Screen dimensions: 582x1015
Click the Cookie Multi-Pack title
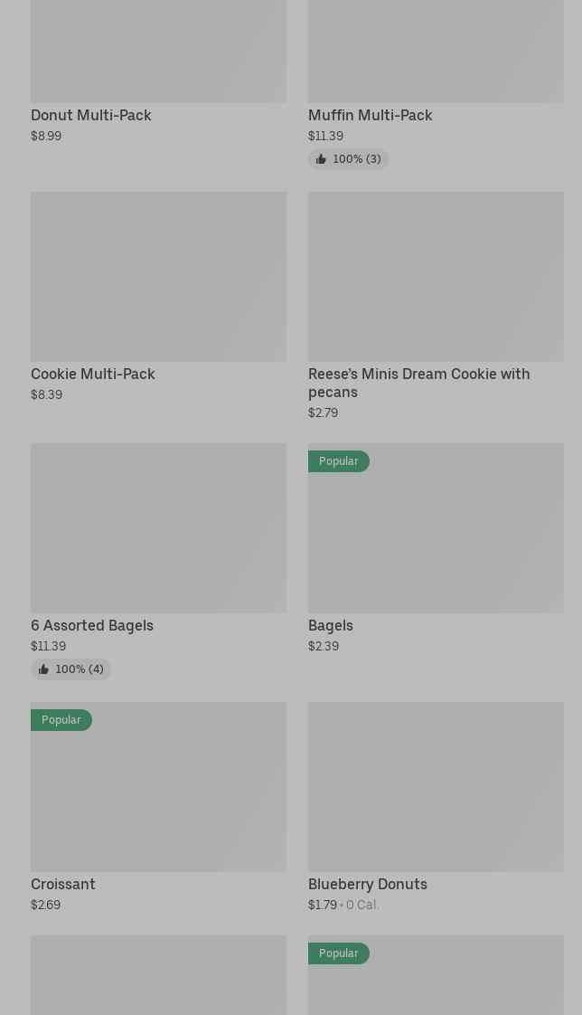tap(93, 374)
